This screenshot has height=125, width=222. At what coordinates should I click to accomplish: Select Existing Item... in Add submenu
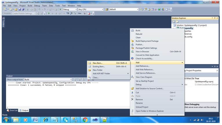109,67
